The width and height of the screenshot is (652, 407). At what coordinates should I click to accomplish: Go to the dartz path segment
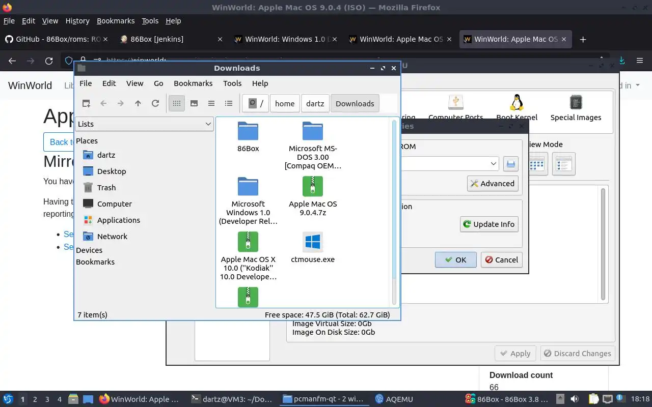315,103
